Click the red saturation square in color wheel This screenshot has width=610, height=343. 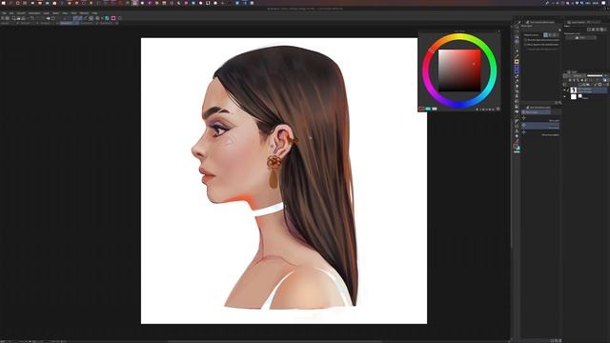pyautogui.click(x=459, y=71)
